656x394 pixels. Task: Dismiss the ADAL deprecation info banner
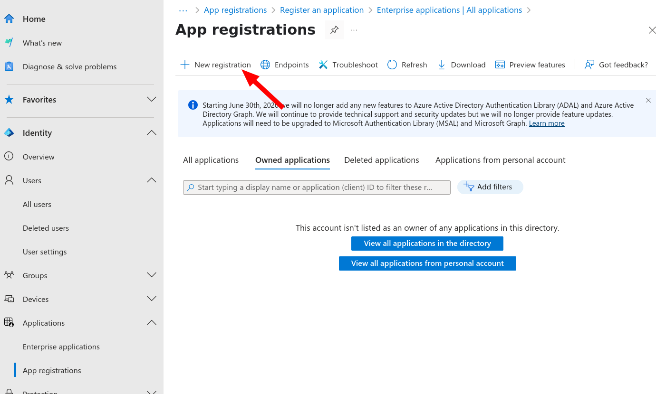pos(648,100)
